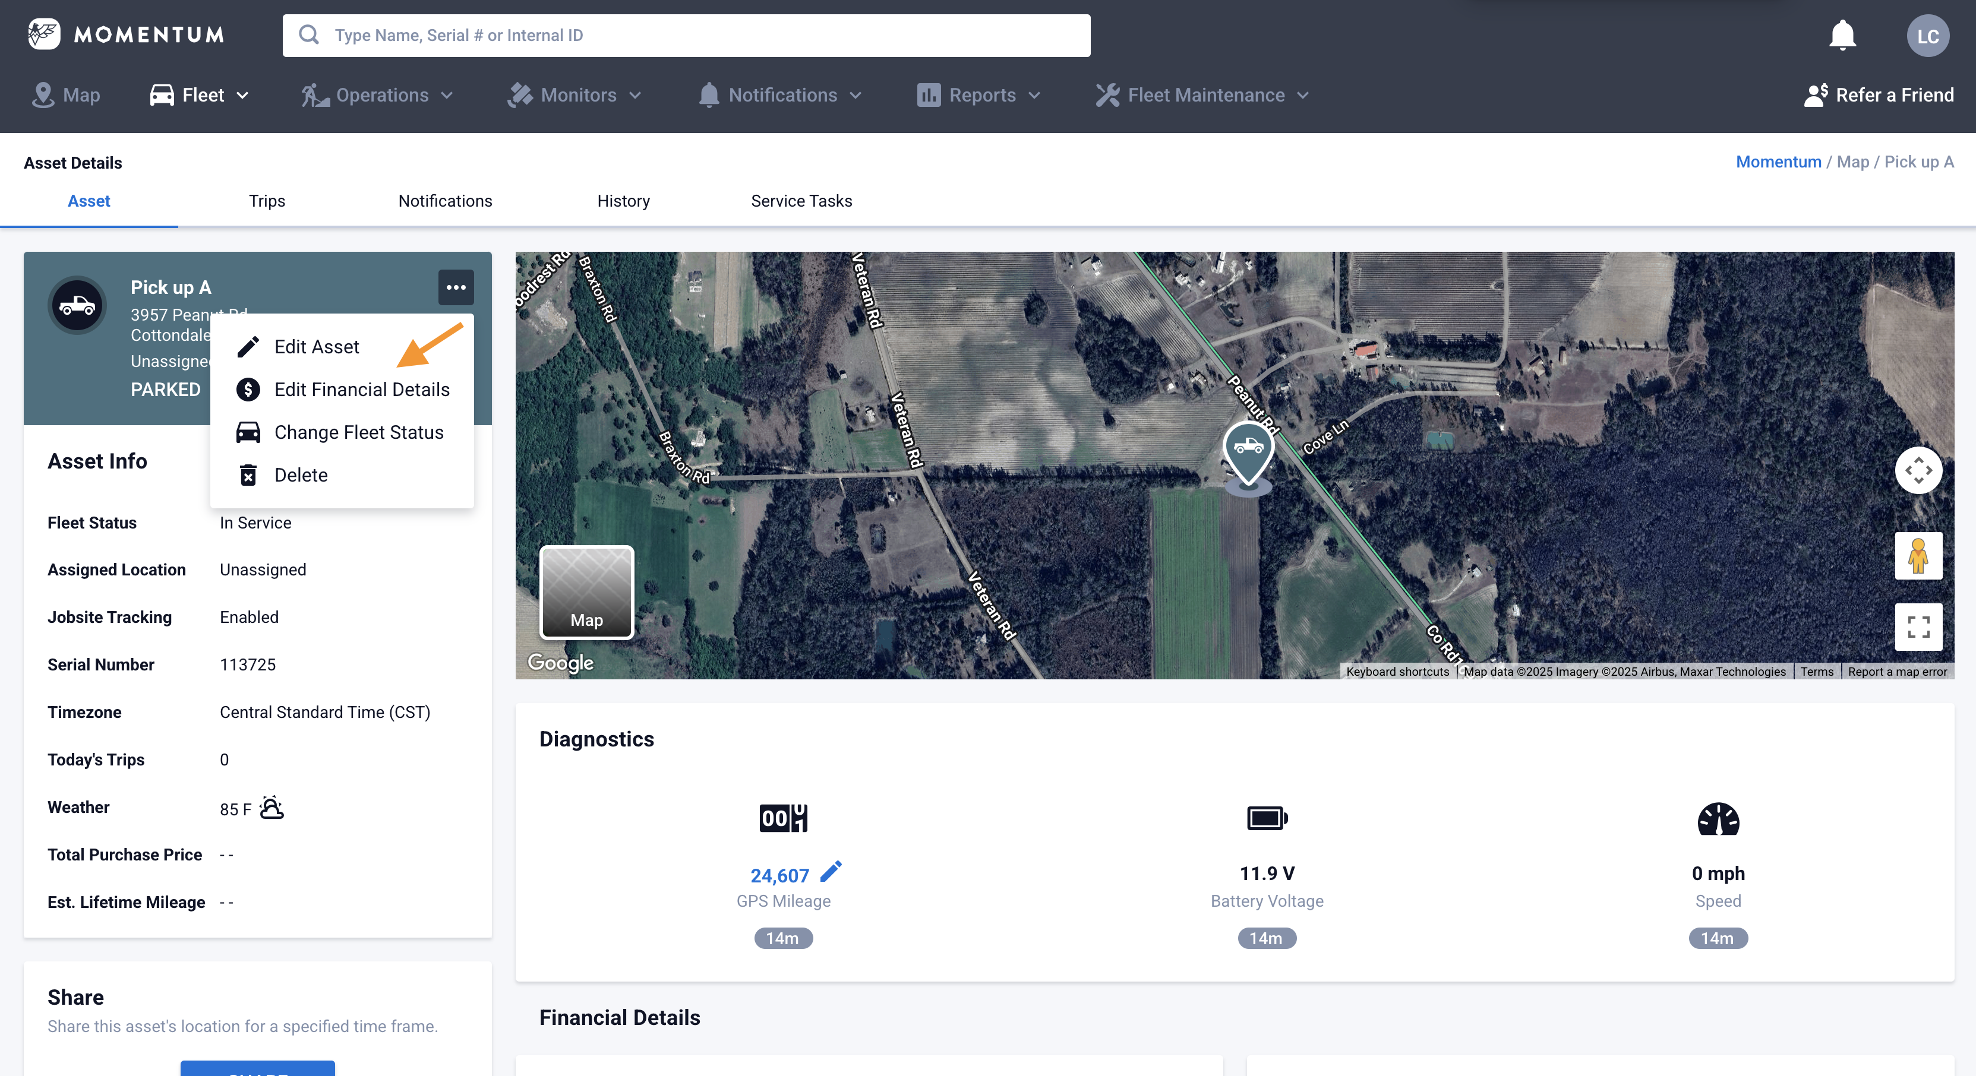
Task: Choose Change Fleet Status option
Action: [x=358, y=432]
